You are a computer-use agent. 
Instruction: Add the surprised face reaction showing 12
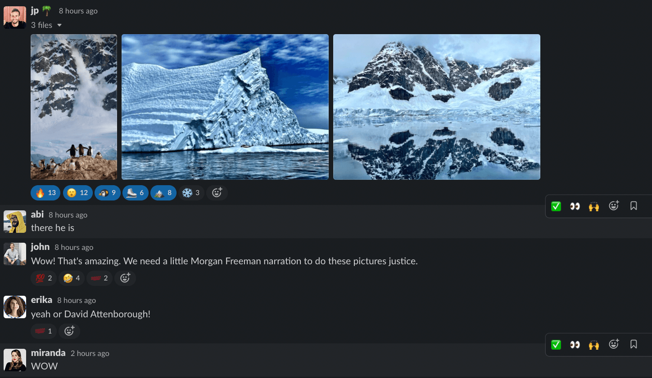point(77,193)
